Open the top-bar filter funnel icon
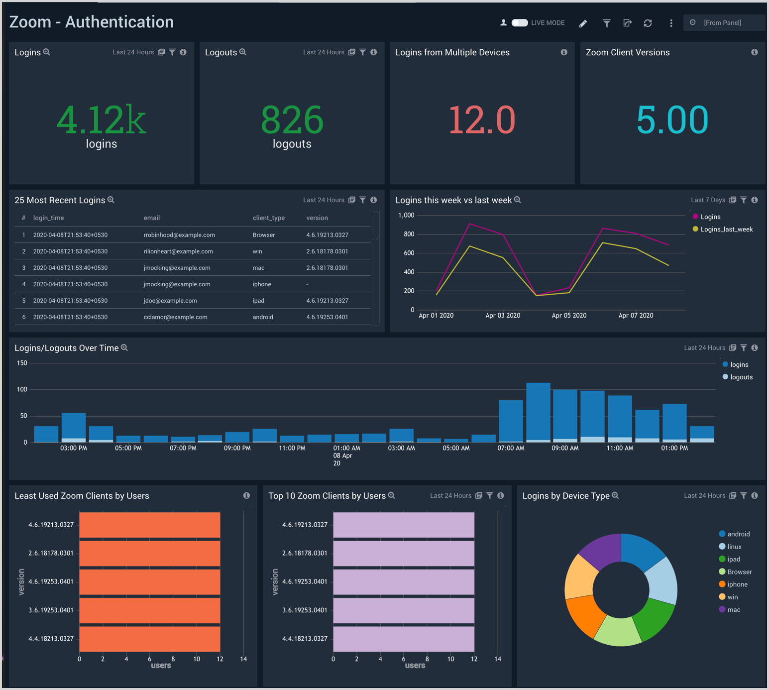 coord(606,23)
